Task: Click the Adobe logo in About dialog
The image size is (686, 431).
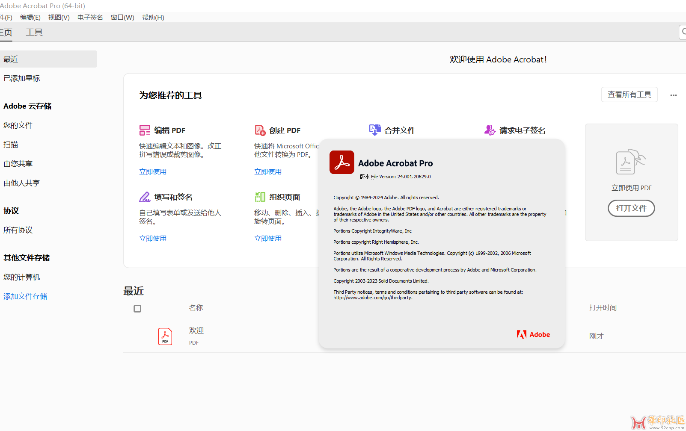Action: [x=533, y=334]
